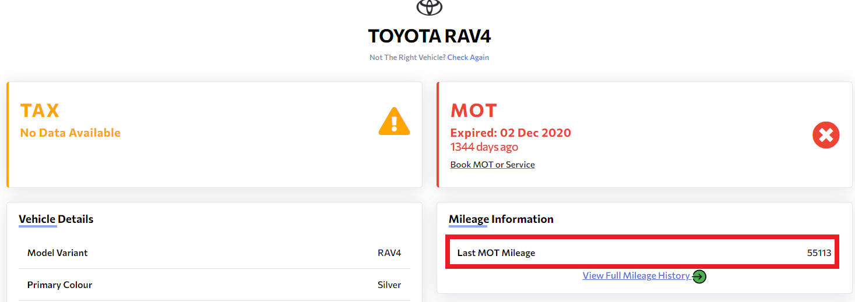Select the Primary Colour row label

click(59, 285)
